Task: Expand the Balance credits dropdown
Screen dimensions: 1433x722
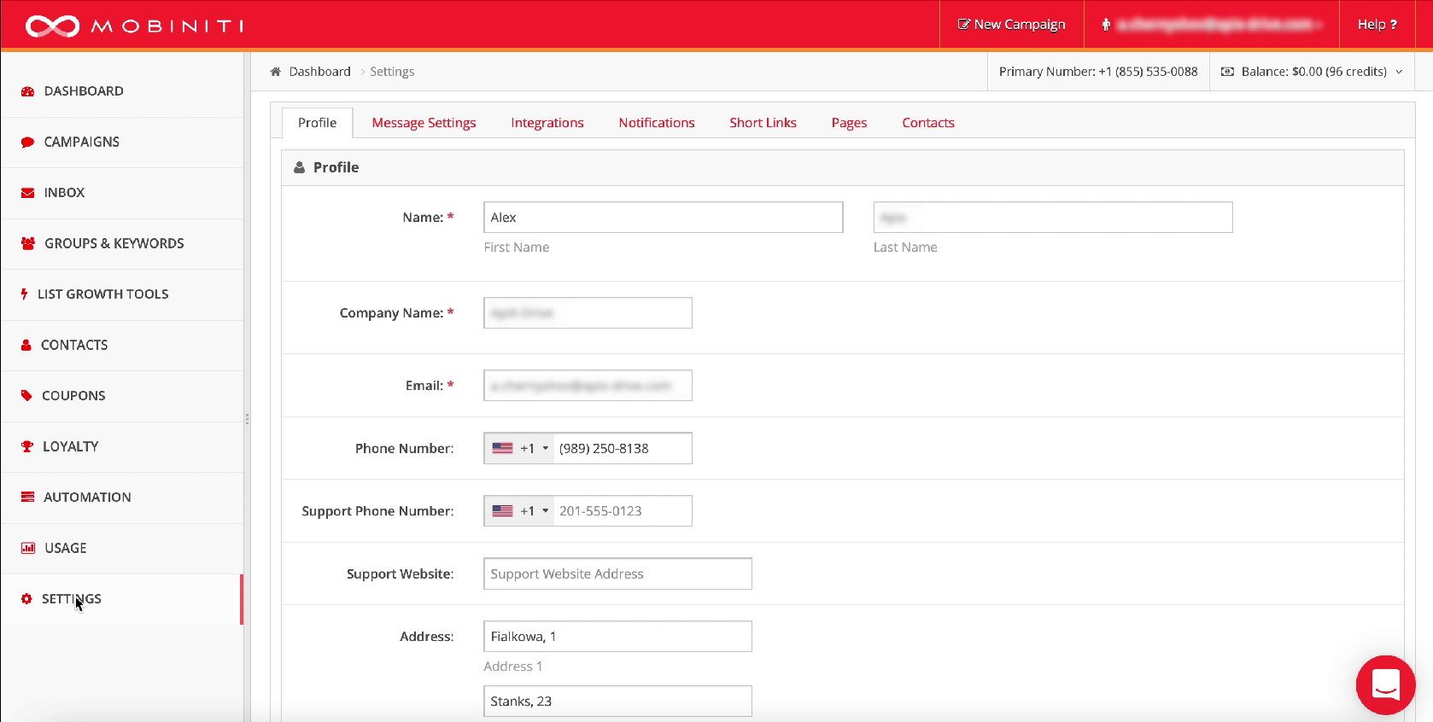Action: coord(1399,72)
